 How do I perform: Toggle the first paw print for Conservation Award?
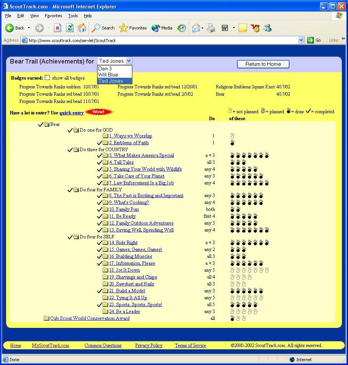(233, 318)
